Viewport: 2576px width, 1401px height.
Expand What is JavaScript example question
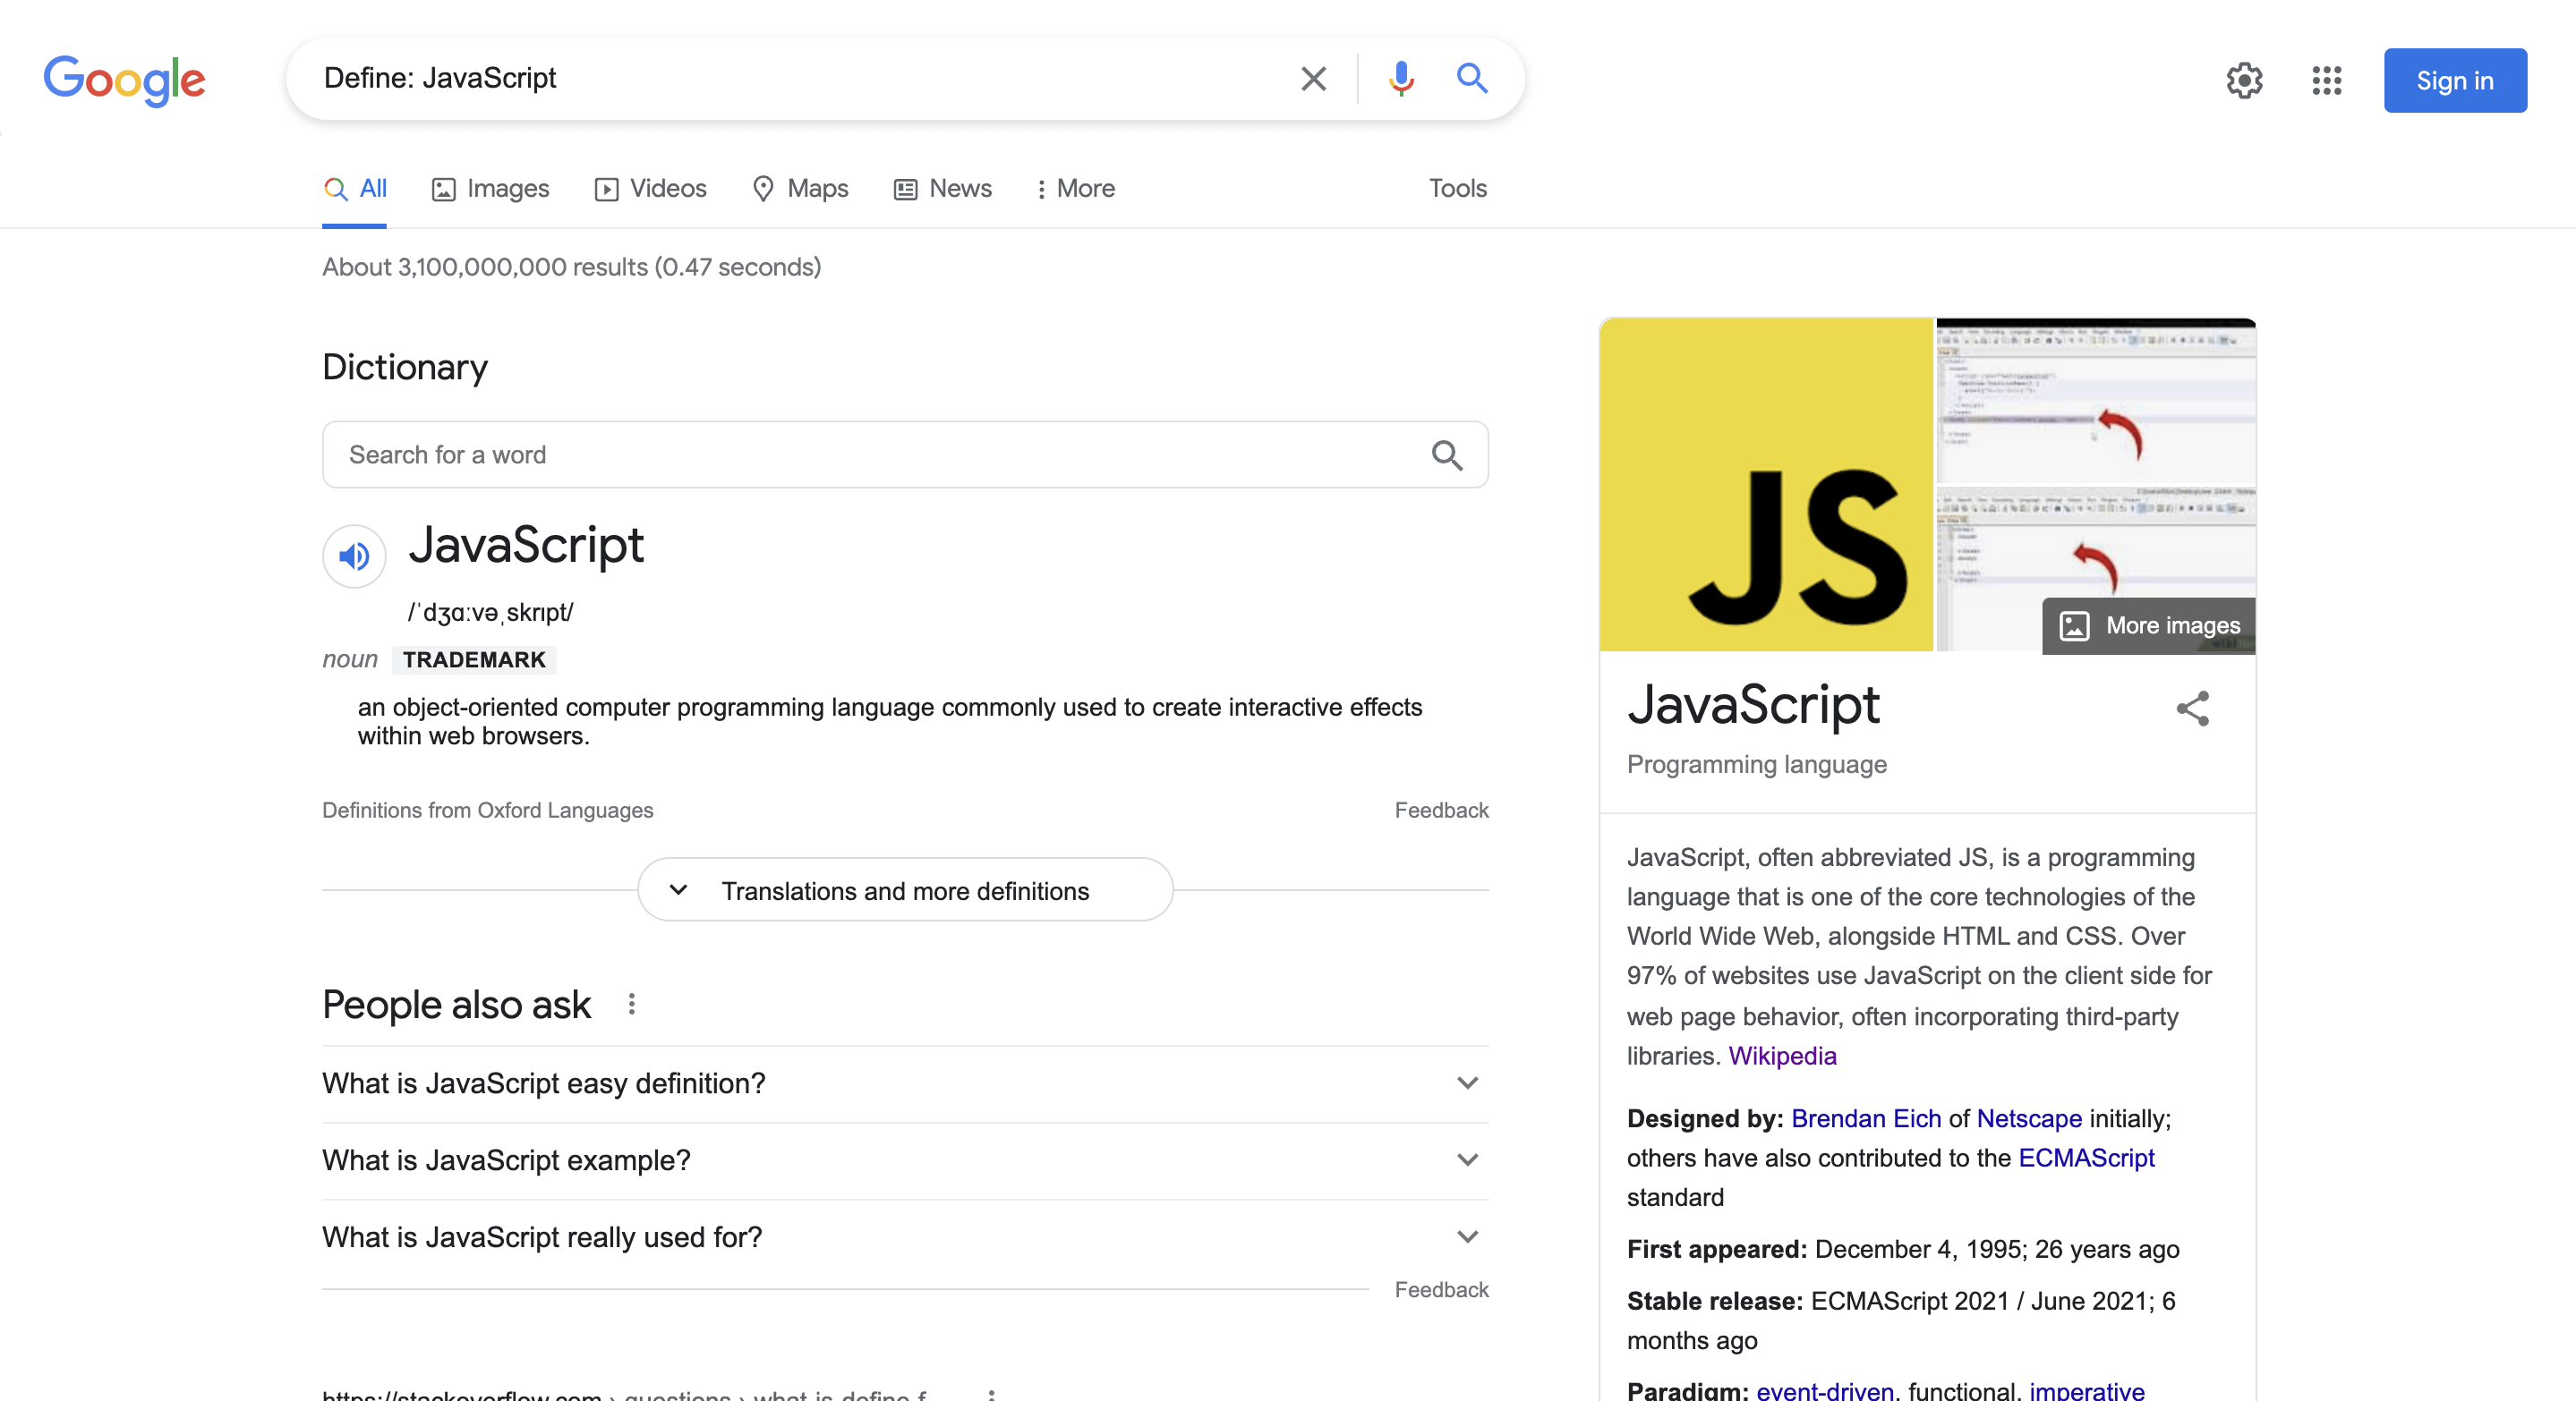[x=1466, y=1160]
